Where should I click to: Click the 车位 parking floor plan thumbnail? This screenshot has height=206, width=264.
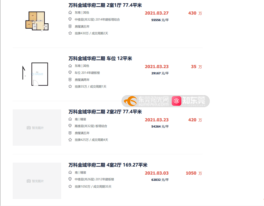pyautogui.click(x=35, y=74)
